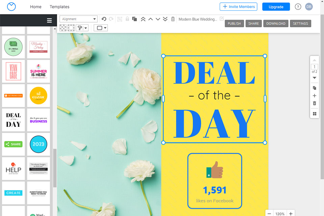Select the DEAL of the DAY sidebar template
This screenshot has width=324, height=216.
coord(13,120)
